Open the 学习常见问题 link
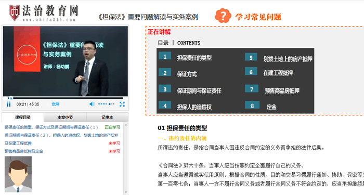364x195 pixels. (258, 17)
